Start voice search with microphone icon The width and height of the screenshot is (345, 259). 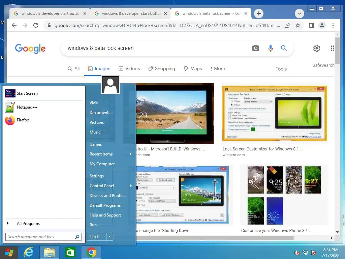pos(271,48)
